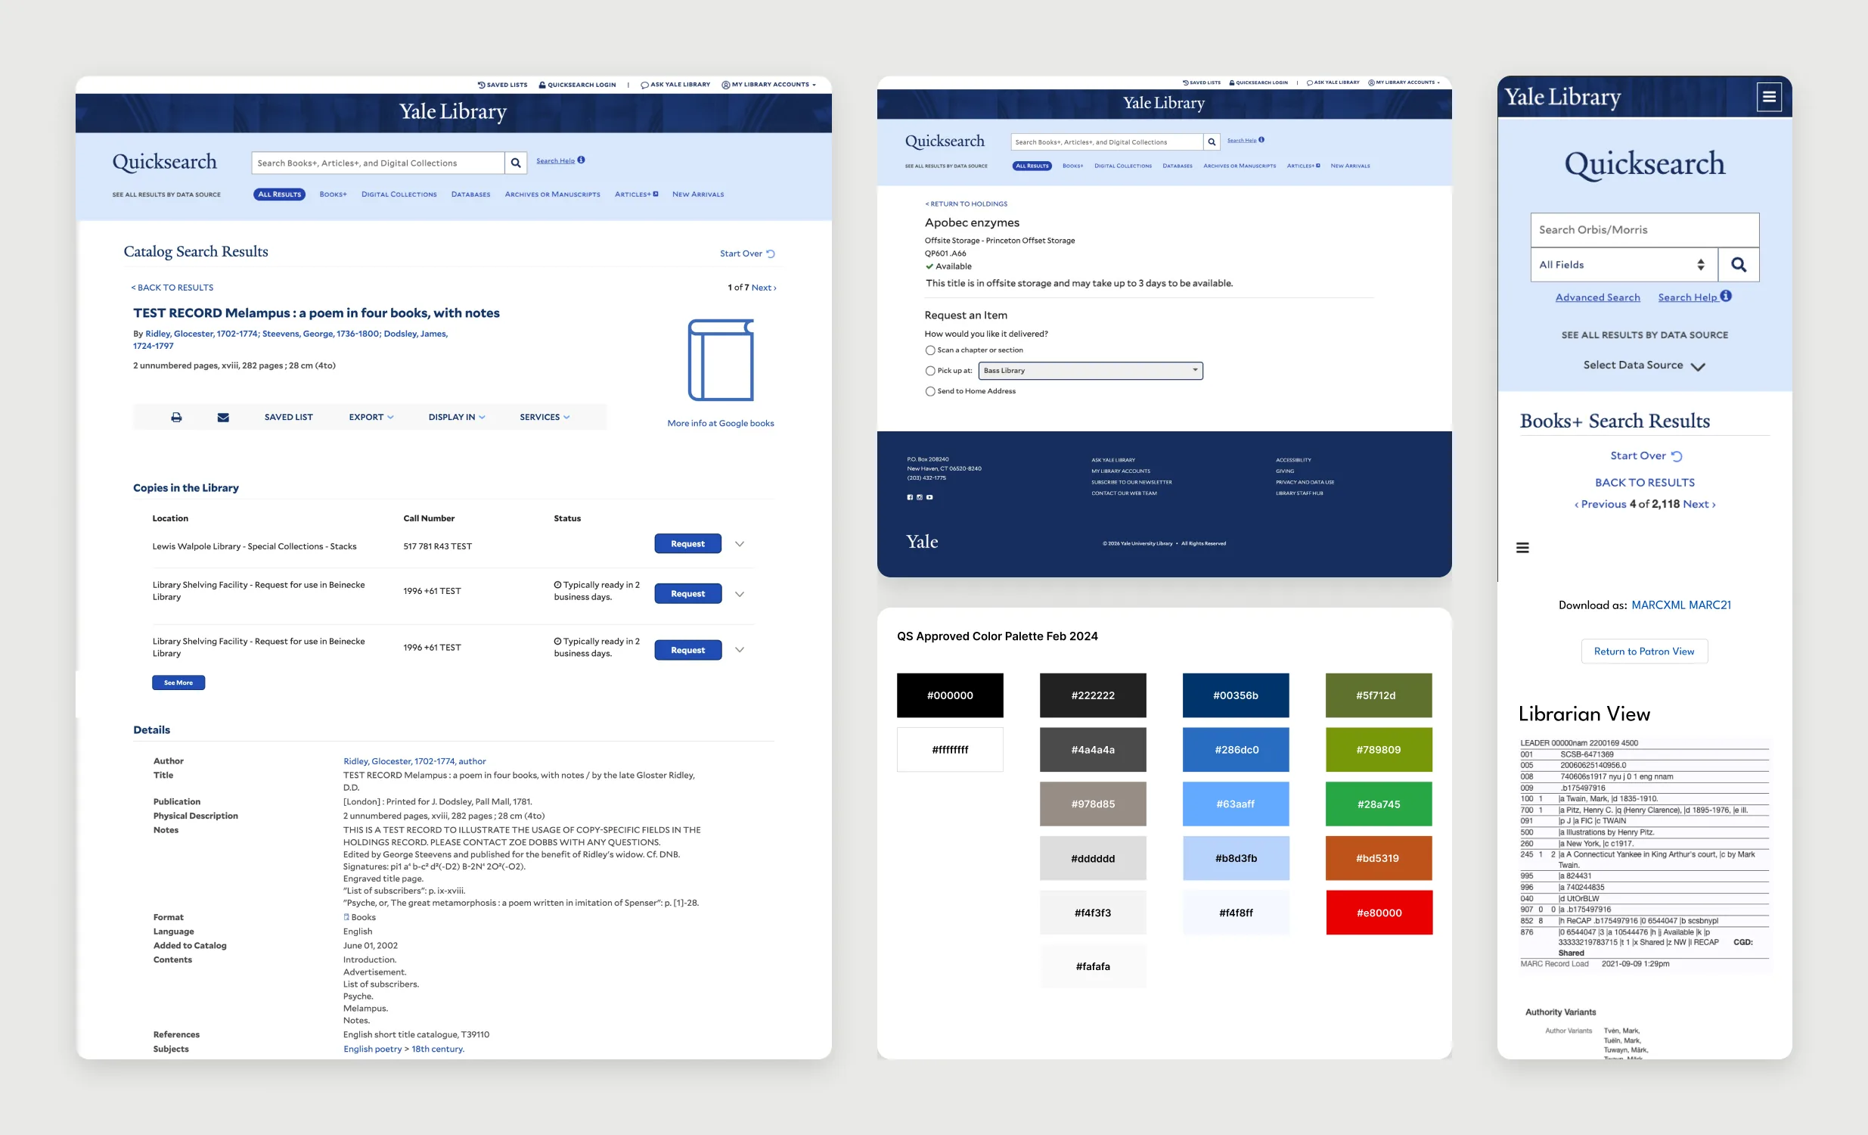Switch to Databases tab in left panel
Screen dimensions: 1868x1135
(471, 194)
